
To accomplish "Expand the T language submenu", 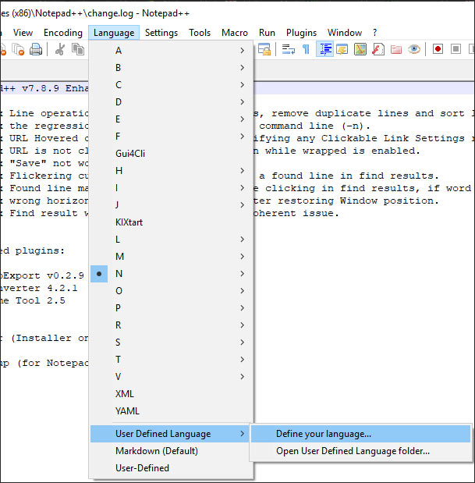I will click(171, 360).
